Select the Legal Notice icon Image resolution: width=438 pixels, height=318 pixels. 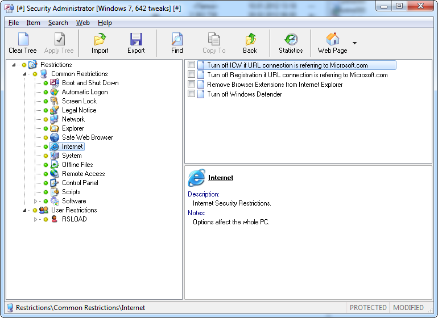tap(55, 110)
